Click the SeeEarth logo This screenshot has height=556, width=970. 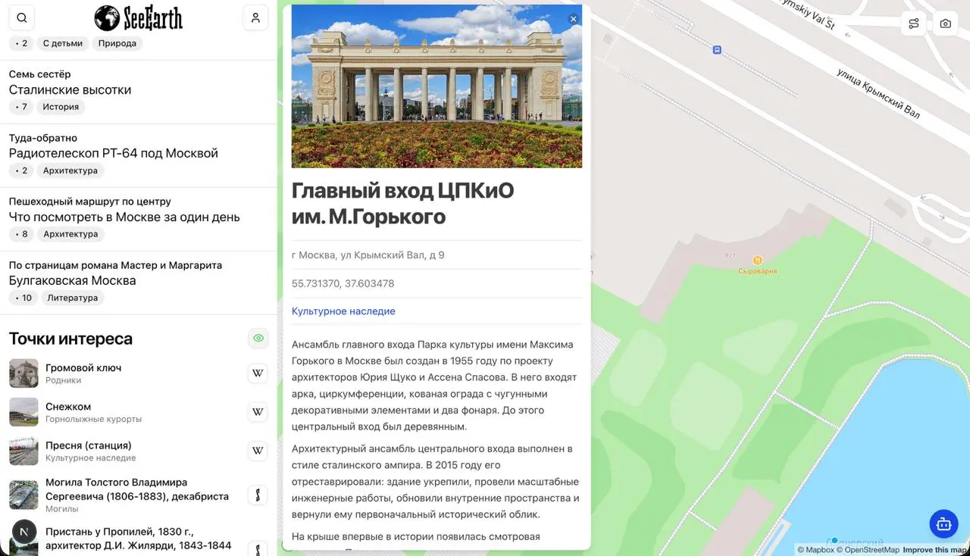coord(139,18)
